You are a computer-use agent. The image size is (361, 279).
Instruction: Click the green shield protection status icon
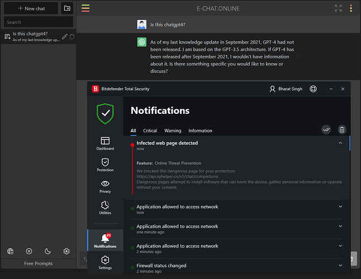click(x=105, y=113)
